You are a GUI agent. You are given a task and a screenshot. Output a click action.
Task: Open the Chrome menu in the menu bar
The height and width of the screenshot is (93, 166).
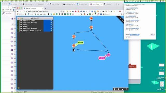click(x=7, y=1)
